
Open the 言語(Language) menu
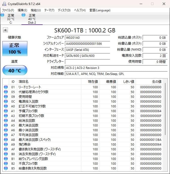click(100, 10)
